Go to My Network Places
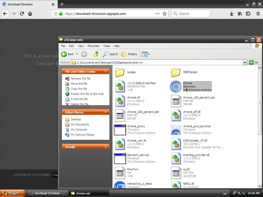263x197 pixels. (x=82, y=135)
